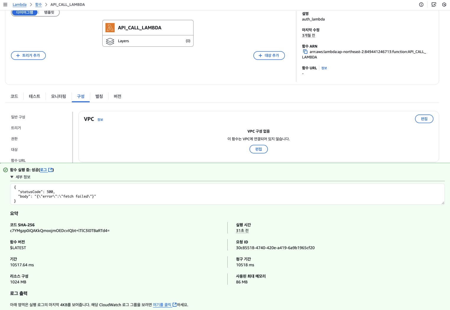
Task: Collapse the 세부 정보 section
Action: point(20,177)
